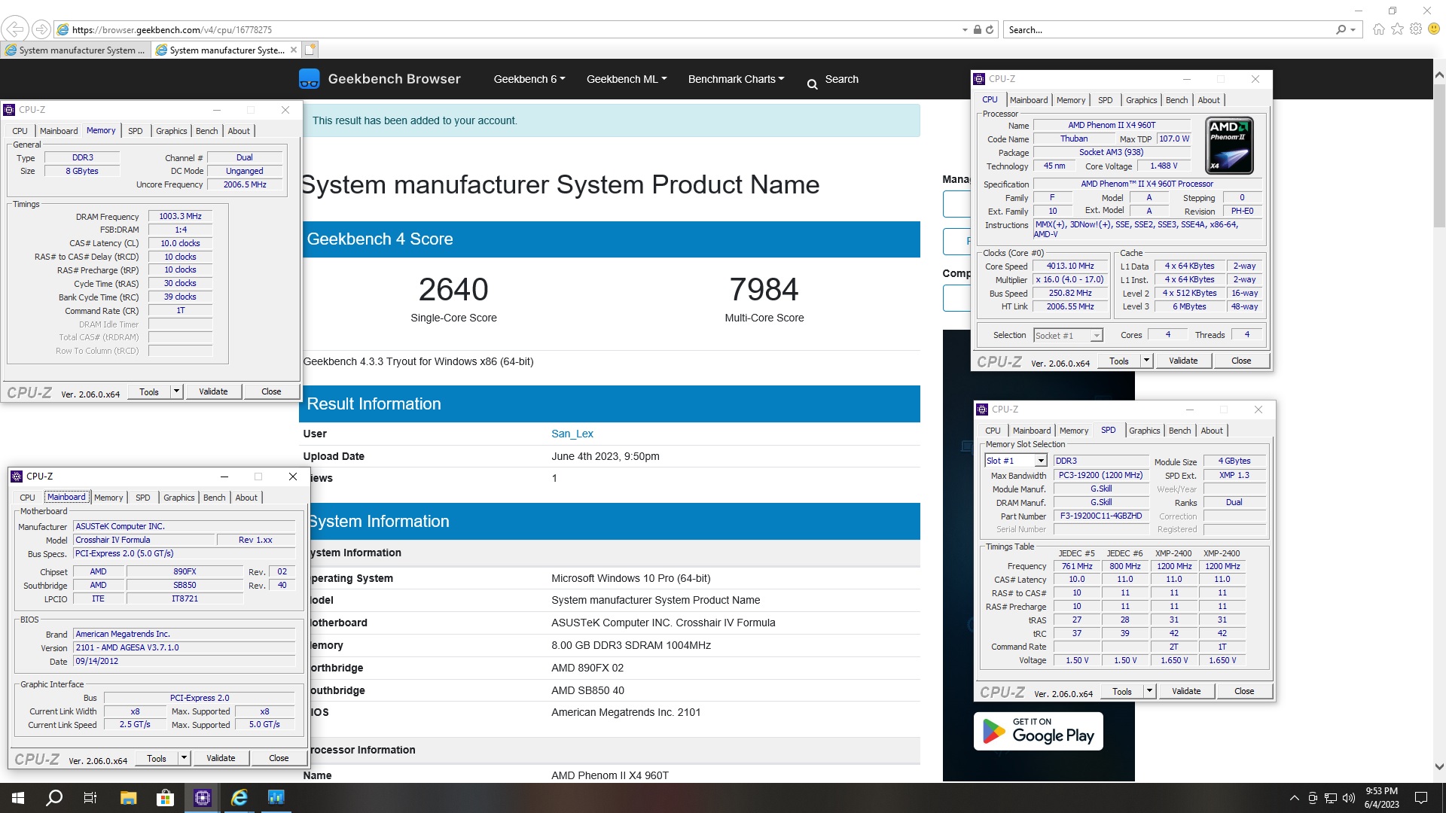Click the smiley feedback icon
The height and width of the screenshot is (813, 1446).
[x=1434, y=29]
